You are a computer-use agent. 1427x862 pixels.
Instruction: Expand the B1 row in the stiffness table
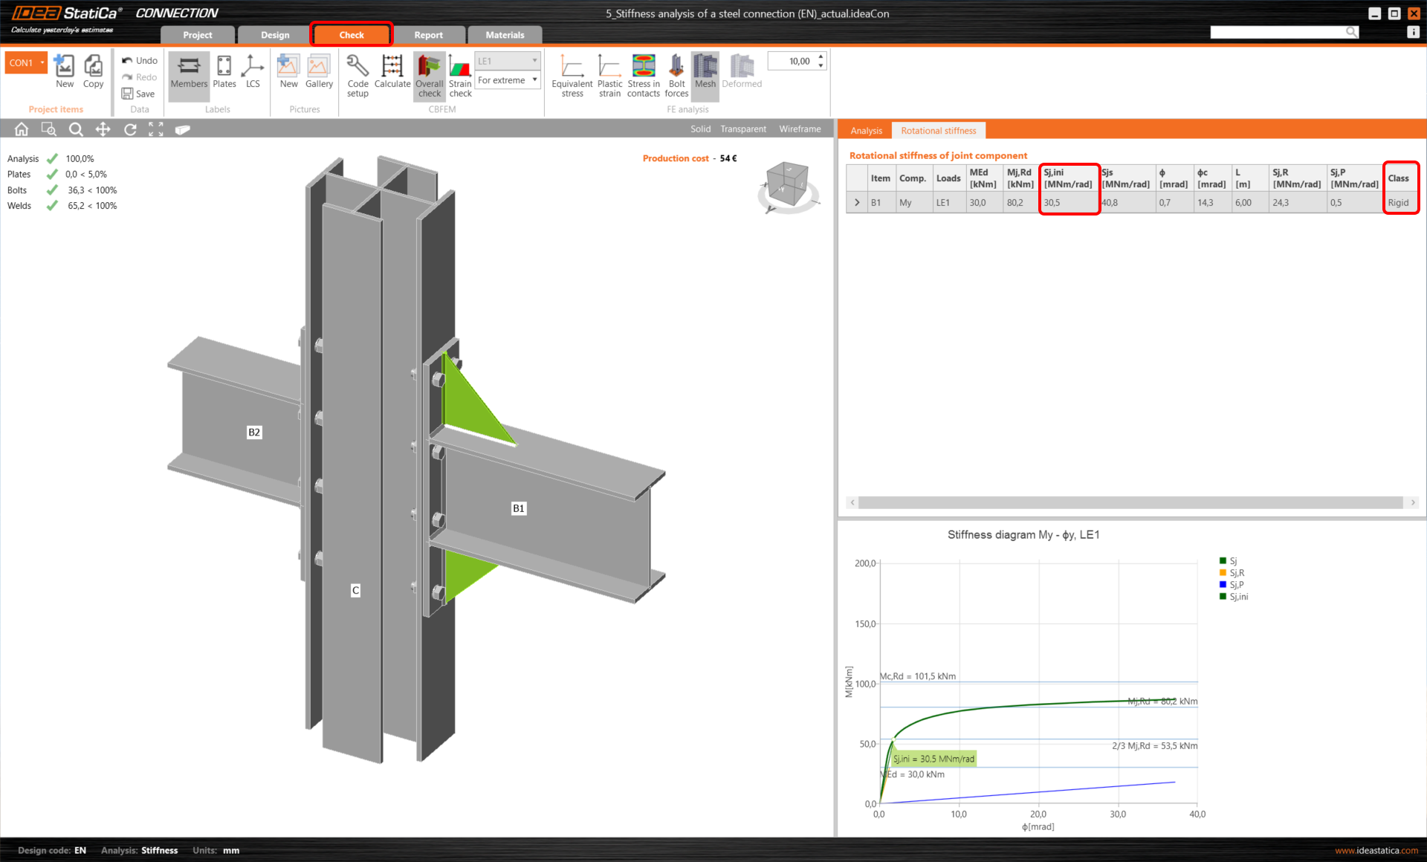pos(856,201)
